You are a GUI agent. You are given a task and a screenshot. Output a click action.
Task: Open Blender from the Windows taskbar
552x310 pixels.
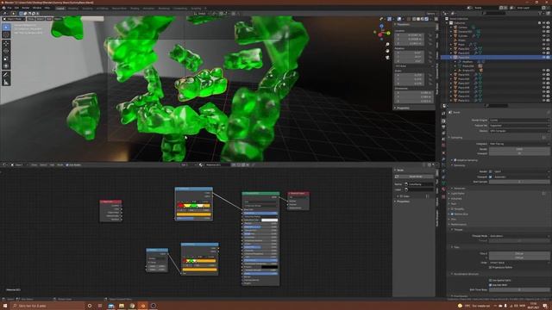pyautogui.click(x=143, y=306)
